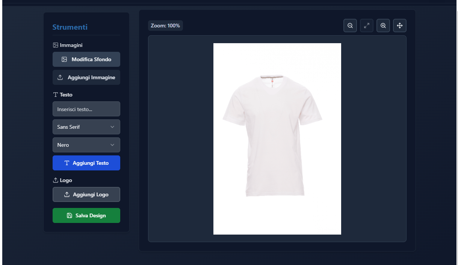Viewport: 458px width, 265px height.
Task: Click the Testo section label
Action: click(x=63, y=95)
